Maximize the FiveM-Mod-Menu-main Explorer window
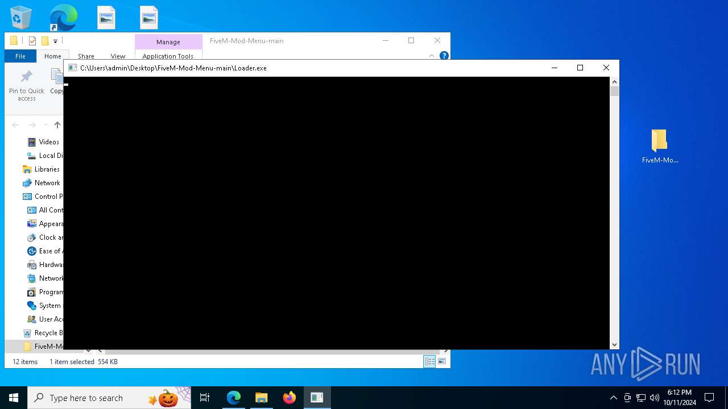The image size is (728, 409). (411, 40)
